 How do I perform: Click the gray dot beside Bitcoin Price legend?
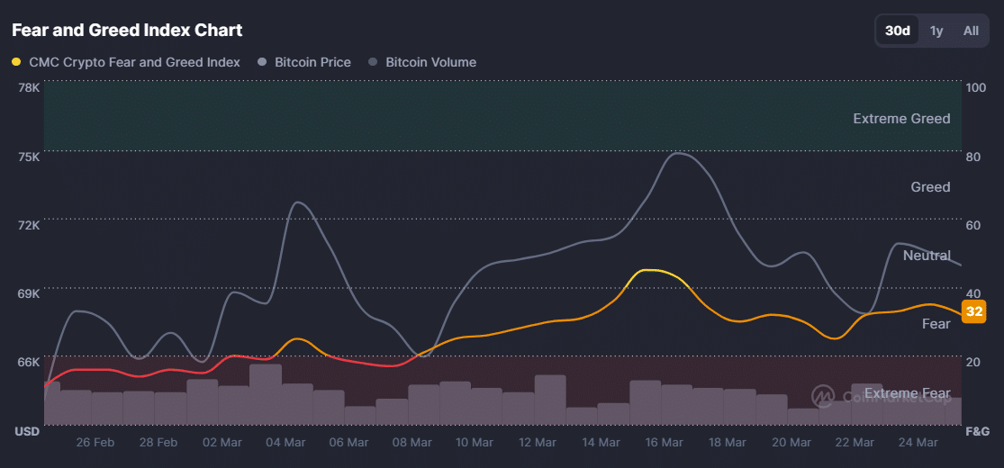[262, 62]
